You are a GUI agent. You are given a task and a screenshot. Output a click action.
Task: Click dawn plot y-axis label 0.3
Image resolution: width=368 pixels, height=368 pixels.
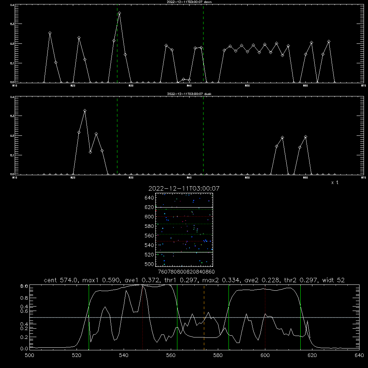[x=12, y=24]
